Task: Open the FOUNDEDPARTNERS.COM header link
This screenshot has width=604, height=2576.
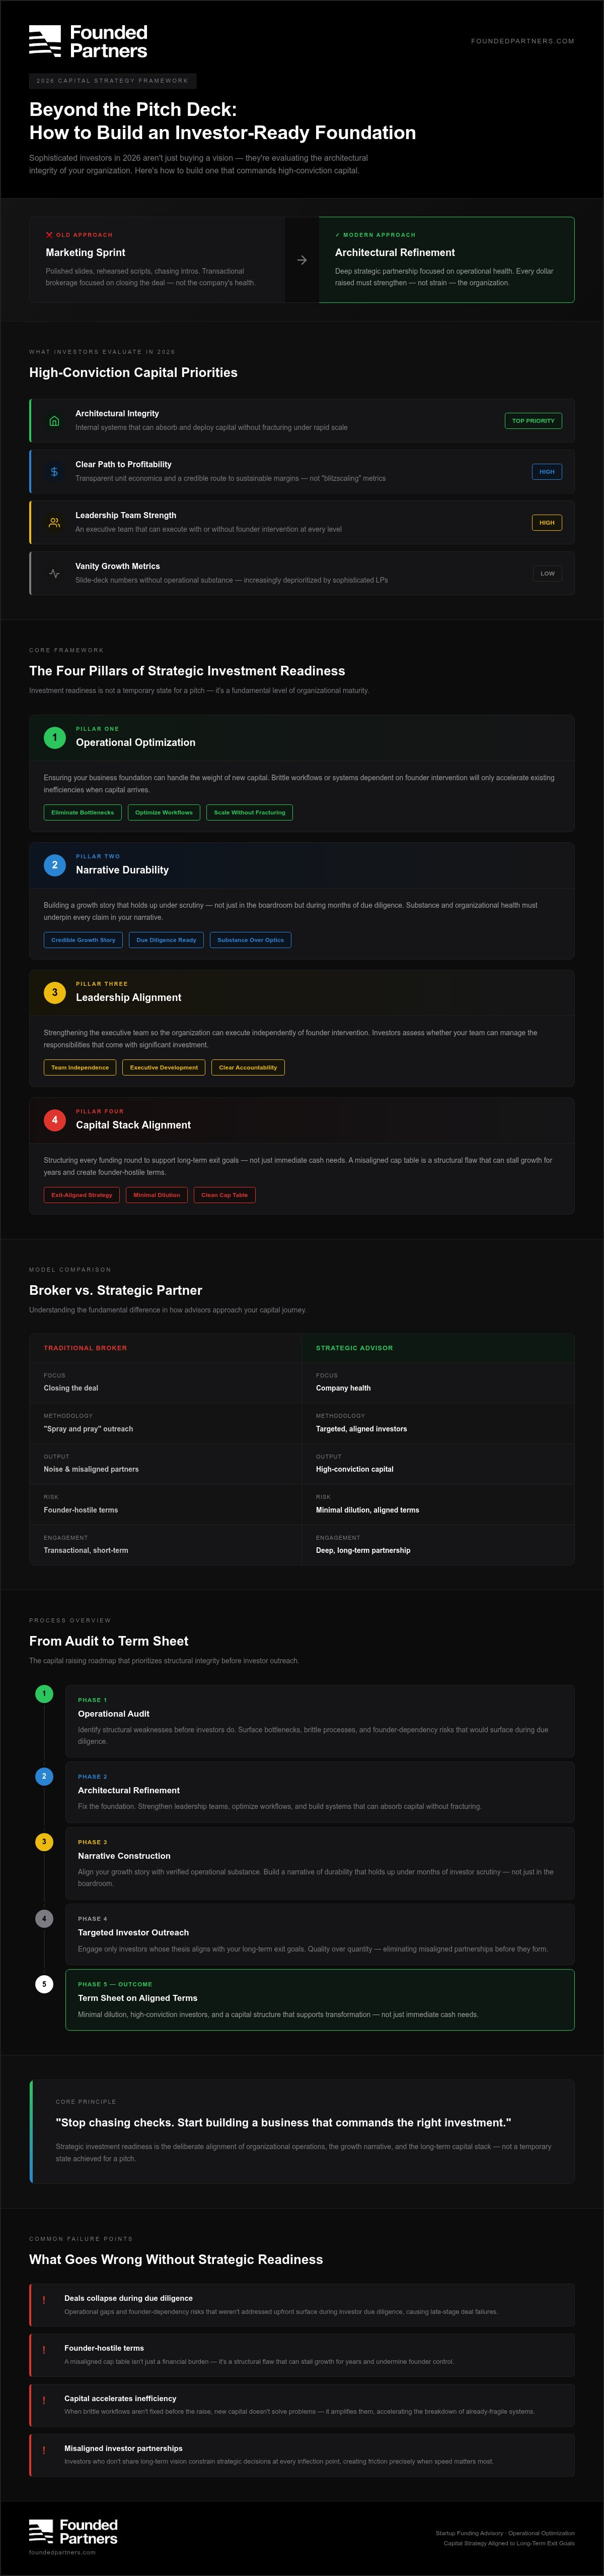Action: [x=522, y=41]
